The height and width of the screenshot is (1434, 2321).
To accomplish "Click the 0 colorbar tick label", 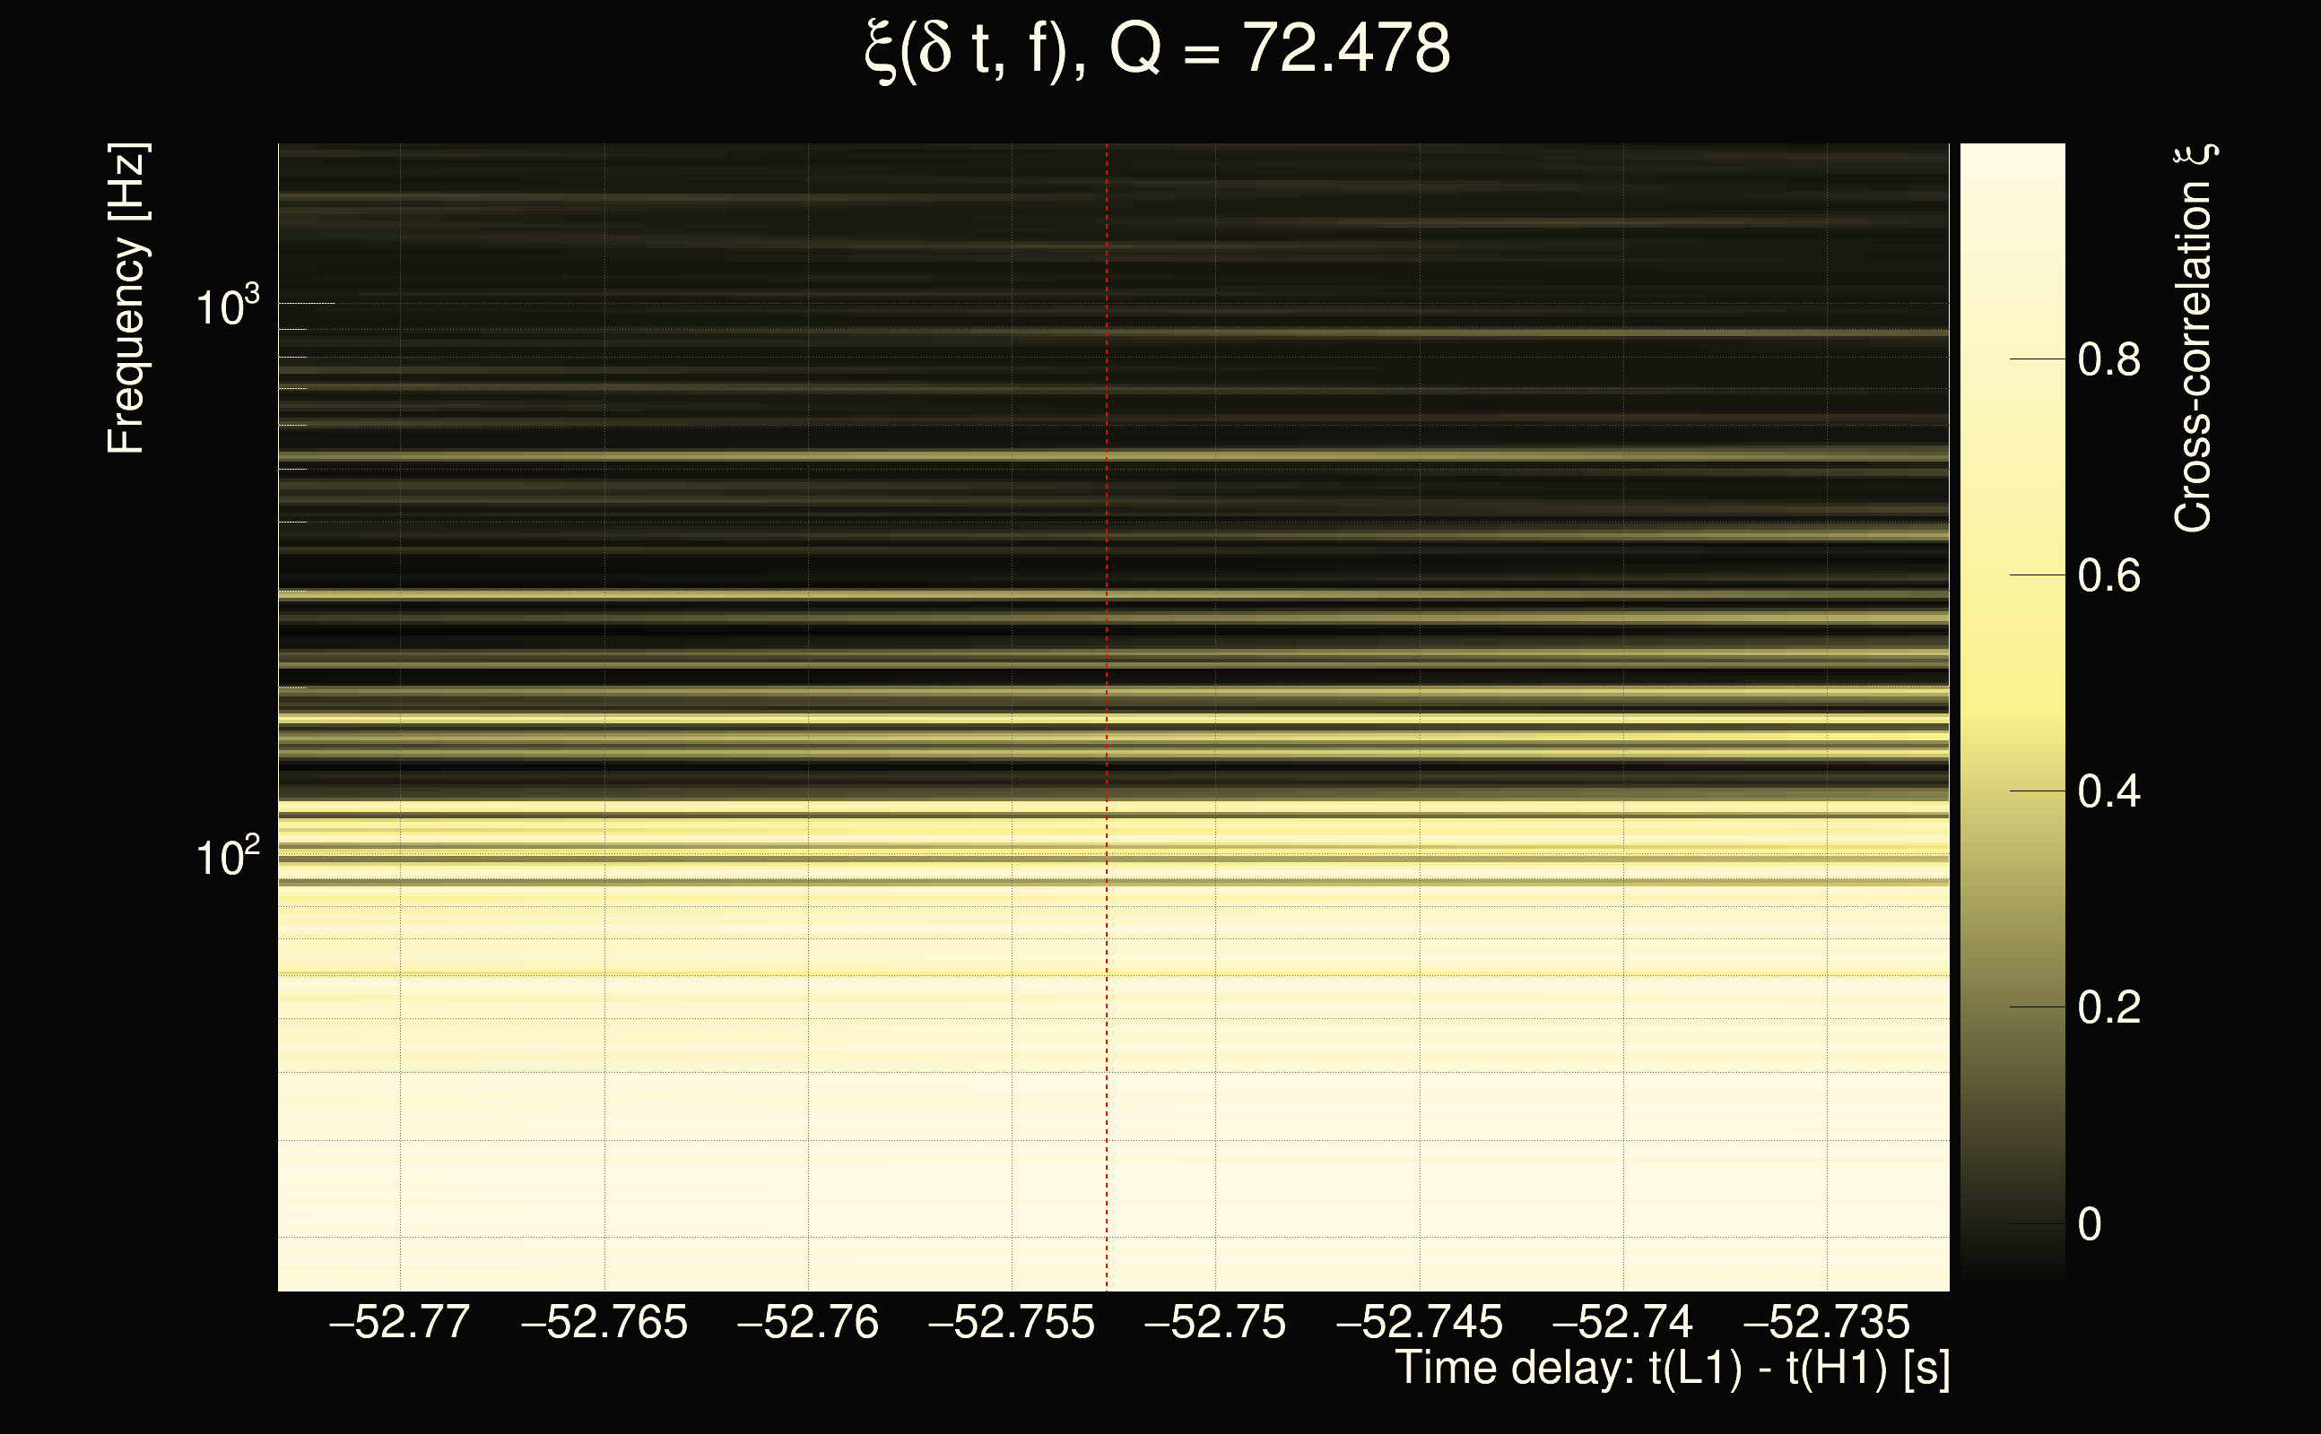I will (x=2090, y=1224).
